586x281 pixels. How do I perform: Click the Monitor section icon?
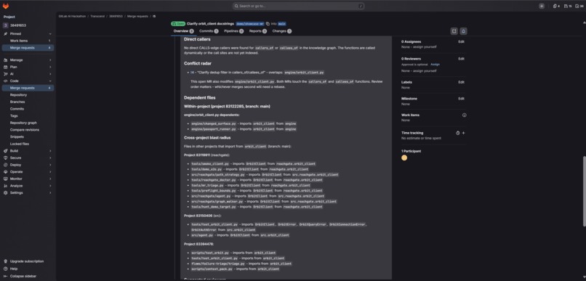[x=6, y=179]
